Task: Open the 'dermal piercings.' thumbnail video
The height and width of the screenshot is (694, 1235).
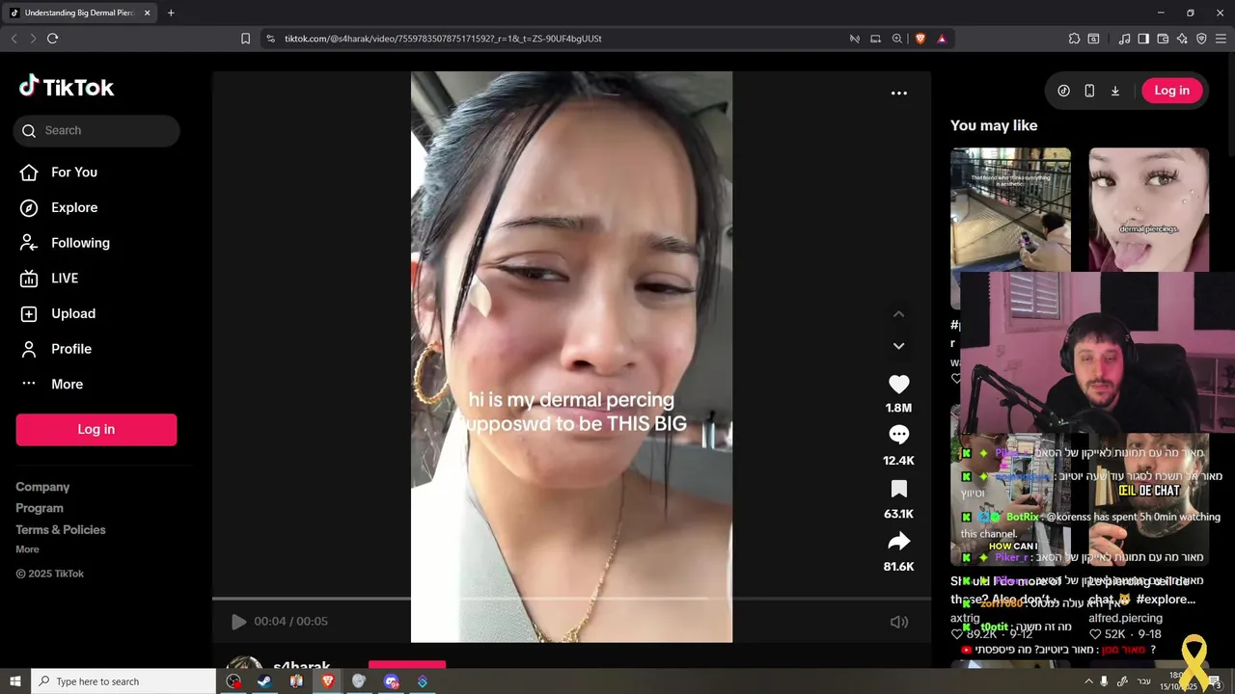Action: (1149, 209)
